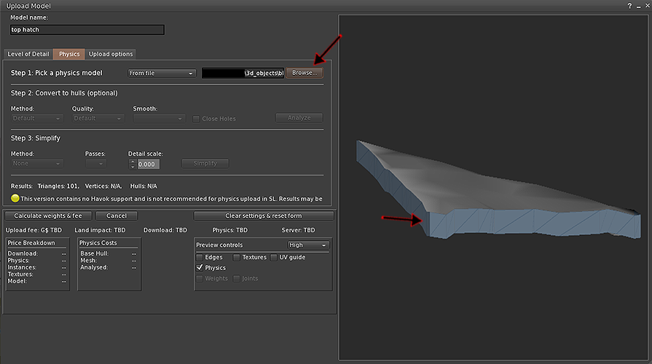Enable the Edges preview checkbox
The height and width of the screenshot is (364, 652).
200,257
